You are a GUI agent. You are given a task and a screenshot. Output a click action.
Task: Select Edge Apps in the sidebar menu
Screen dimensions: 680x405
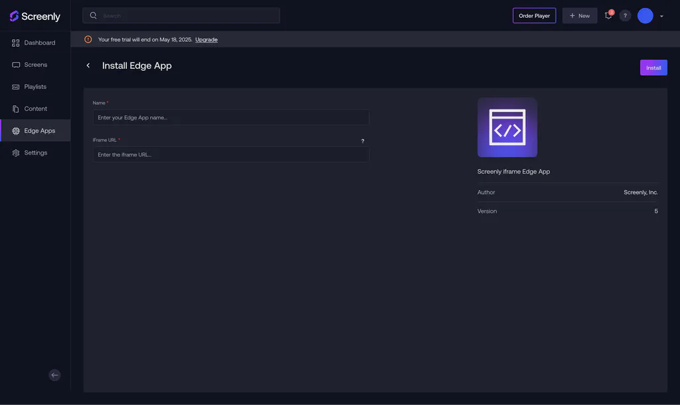[x=40, y=130]
